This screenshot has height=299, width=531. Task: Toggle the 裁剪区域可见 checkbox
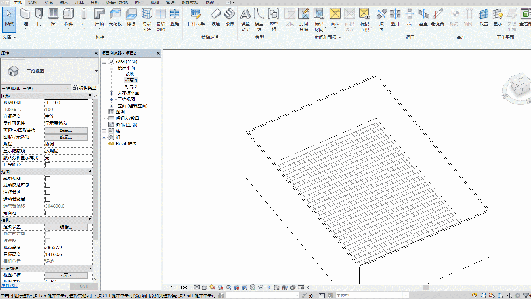pos(48,185)
